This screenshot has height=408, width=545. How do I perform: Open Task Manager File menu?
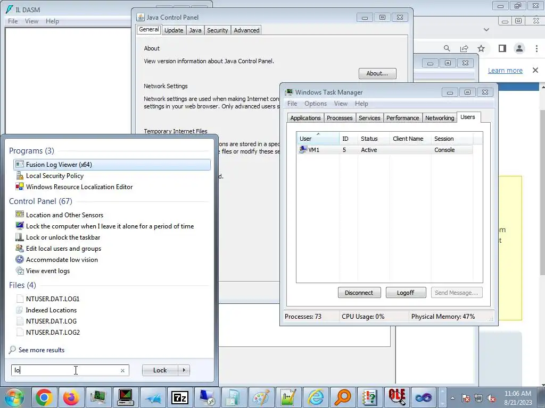click(292, 104)
